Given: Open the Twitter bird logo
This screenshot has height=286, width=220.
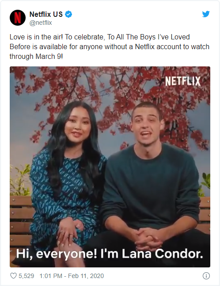Looking at the screenshot, I should [206, 14].
